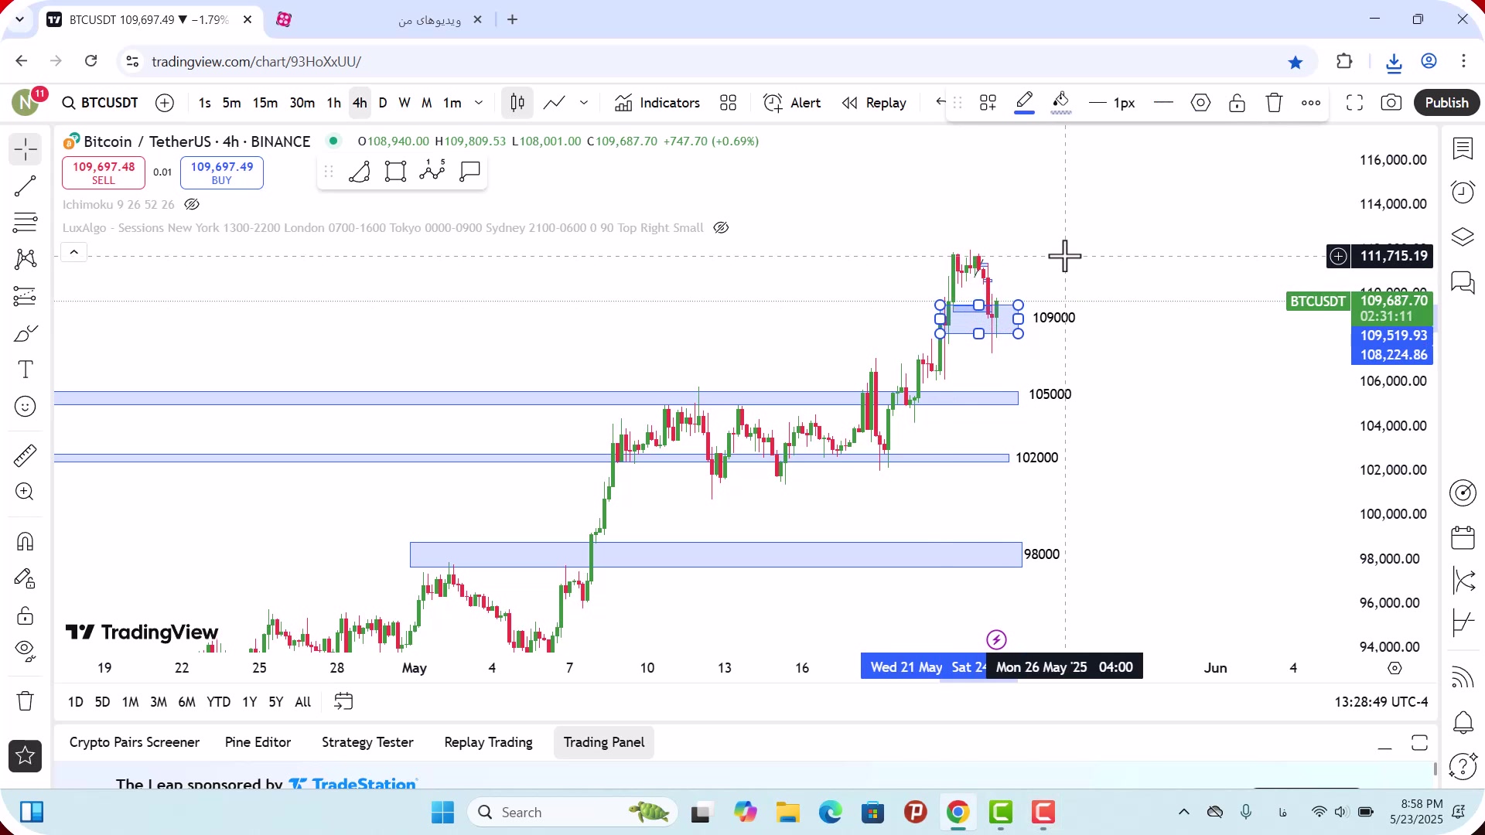The width and height of the screenshot is (1485, 835).
Task: Open the Object tree layers panel
Action: tap(1463, 237)
